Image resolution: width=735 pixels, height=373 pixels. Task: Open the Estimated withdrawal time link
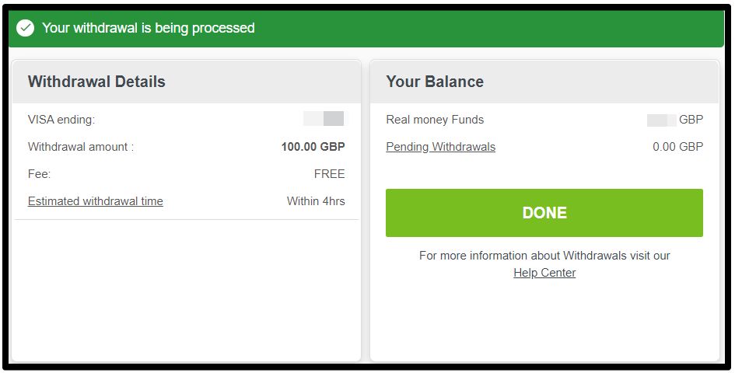(96, 201)
